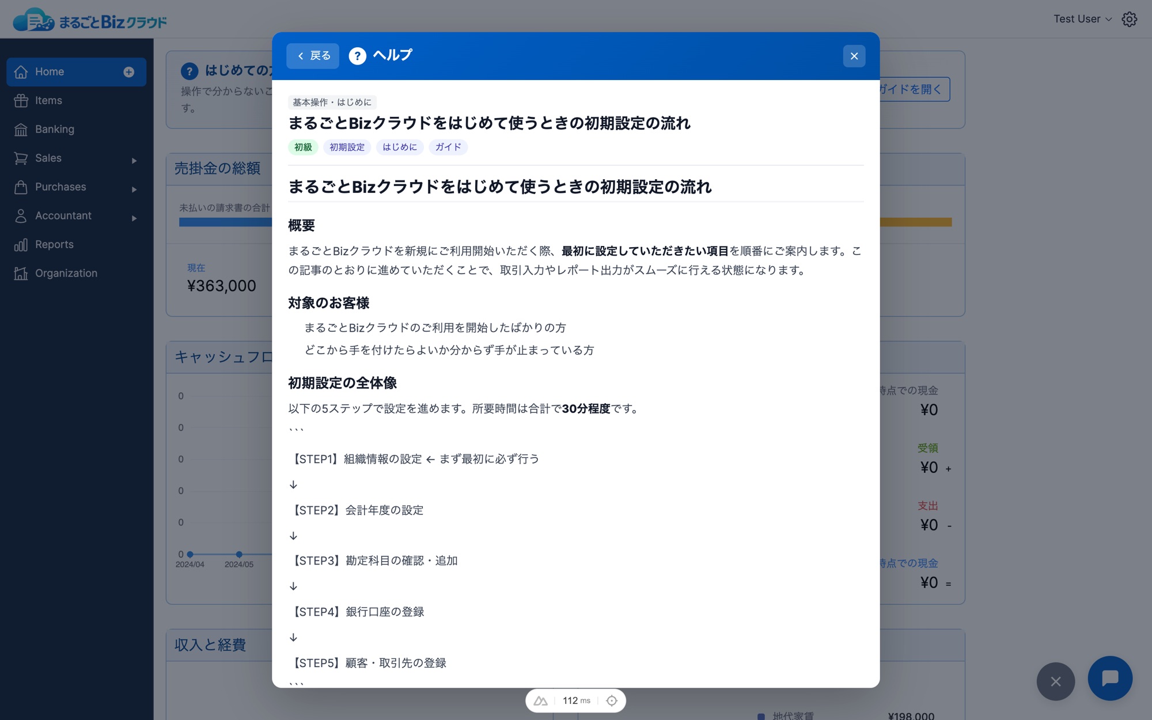Expand the Purchases submenu arrow
Image resolution: width=1152 pixels, height=720 pixels.
[134, 190]
